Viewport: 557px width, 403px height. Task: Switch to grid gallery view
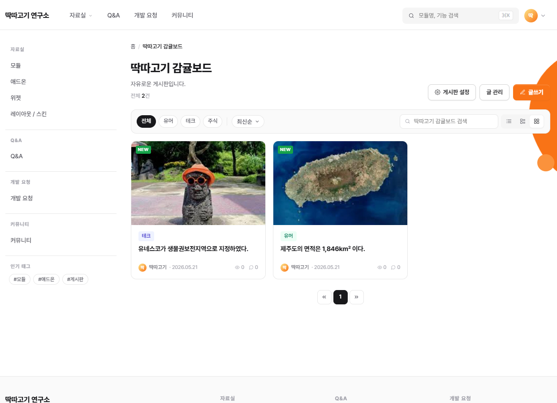click(536, 121)
